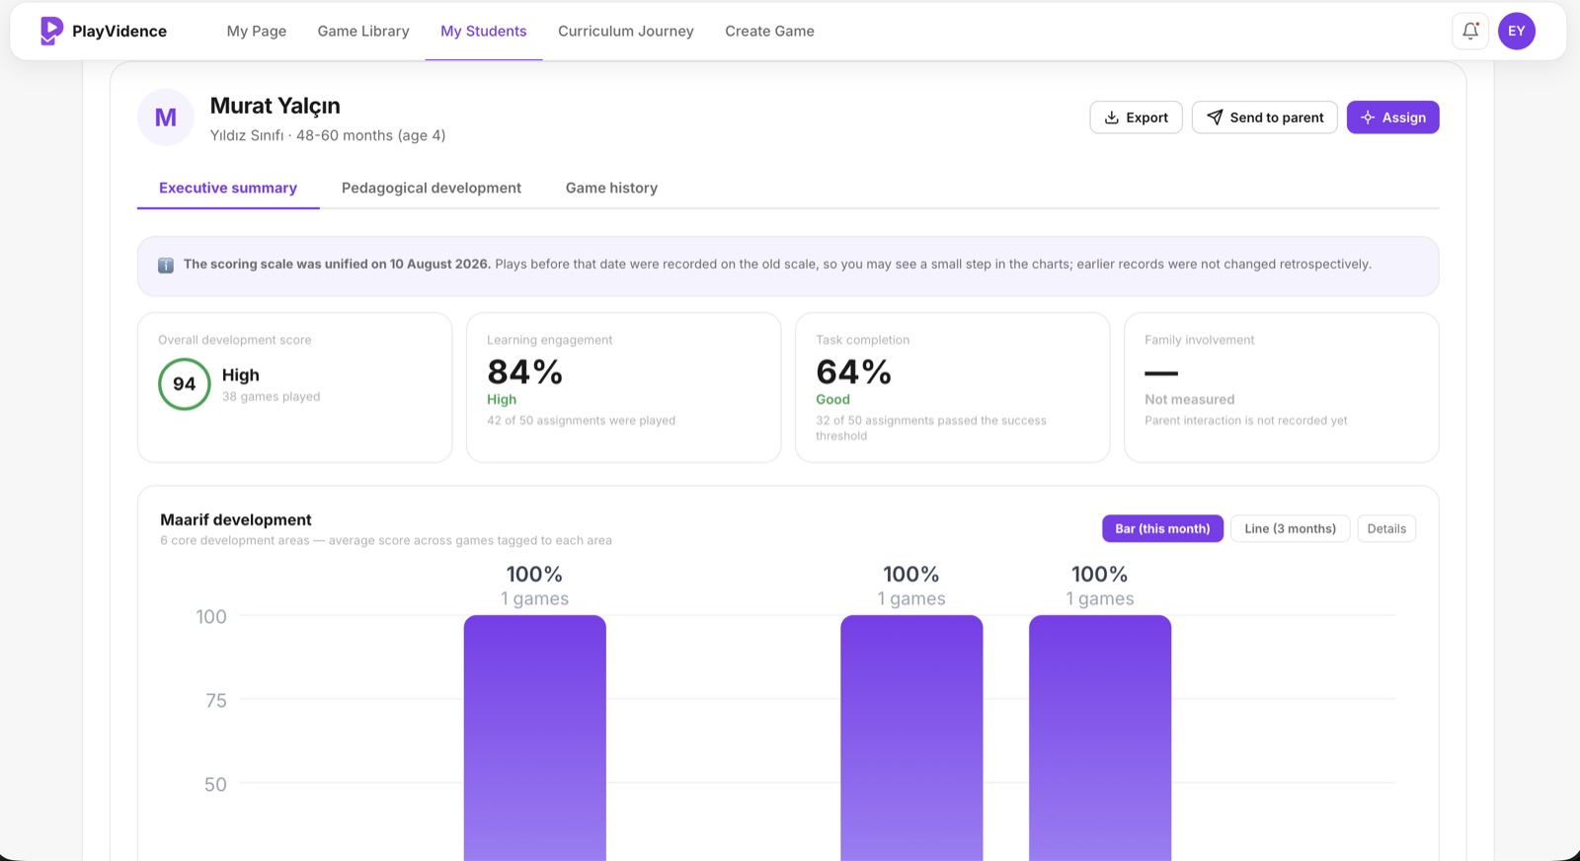Click the rightmost 100% bar in chart
Screen dimensions: 1580x861
pyautogui.click(x=1100, y=738)
